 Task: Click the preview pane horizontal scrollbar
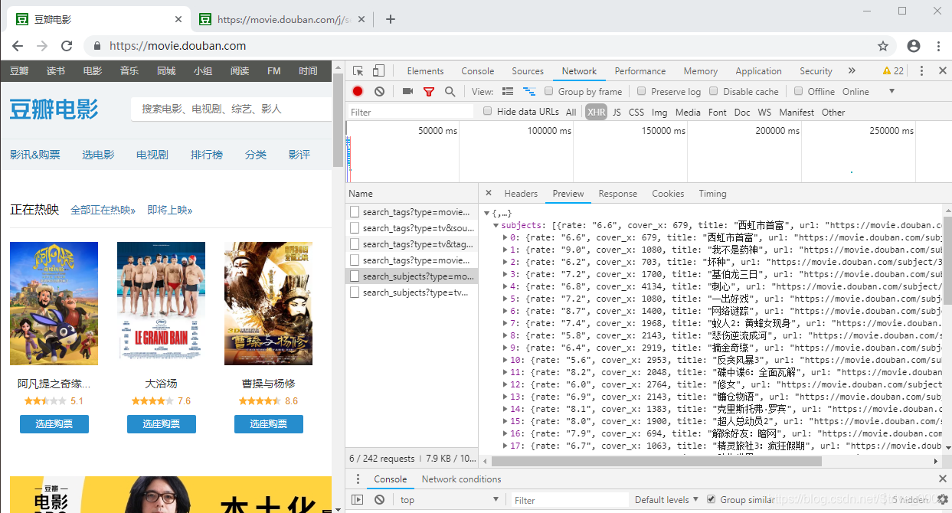[x=656, y=461]
